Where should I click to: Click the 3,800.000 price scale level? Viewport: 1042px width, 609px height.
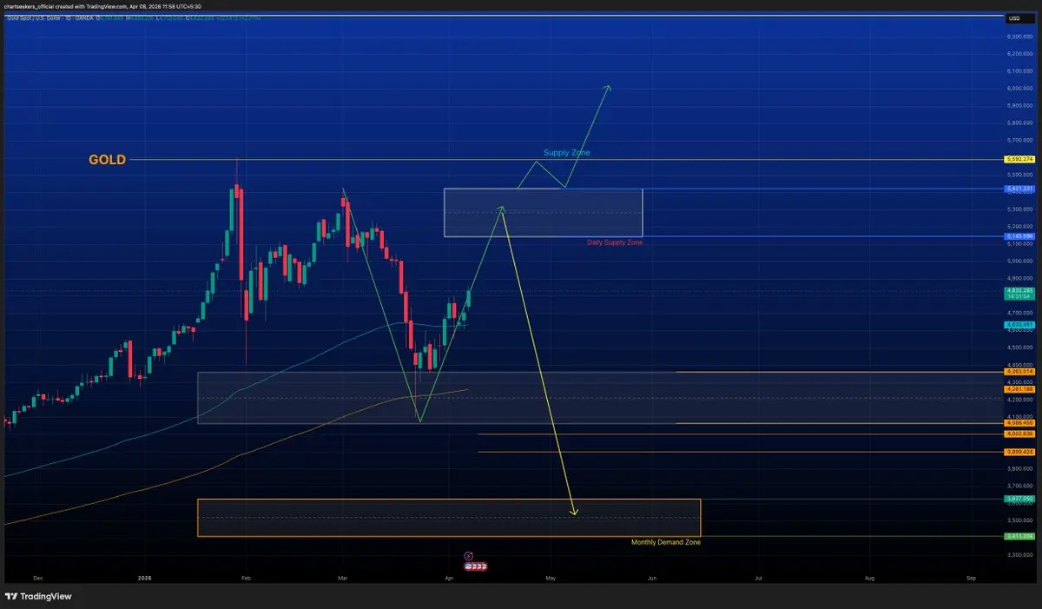point(1019,468)
